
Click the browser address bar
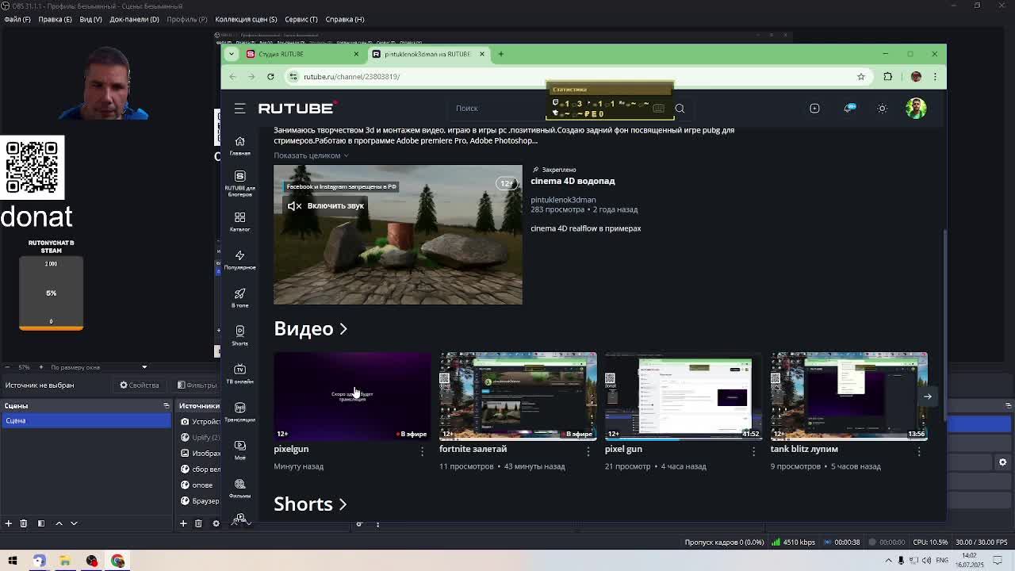(571, 77)
